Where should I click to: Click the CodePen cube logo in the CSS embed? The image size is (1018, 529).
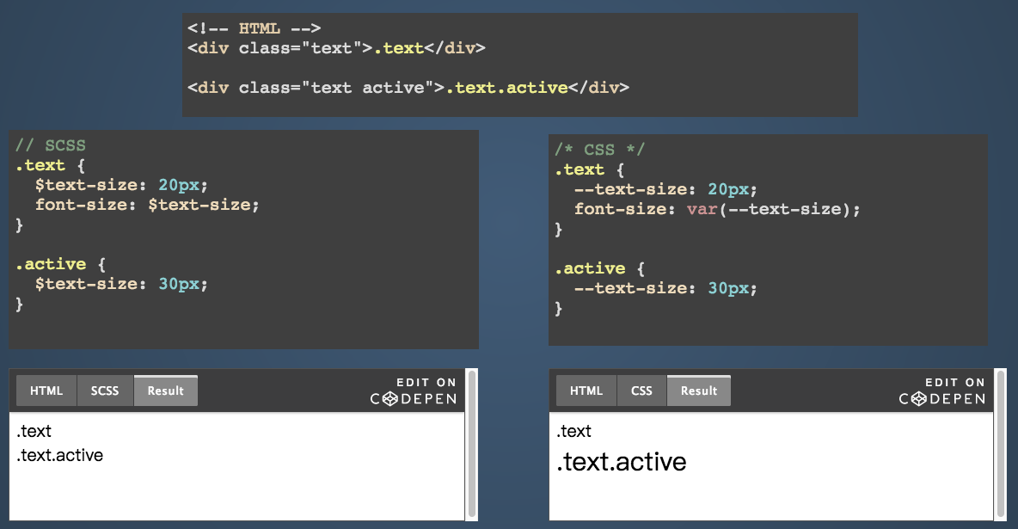pos(918,399)
